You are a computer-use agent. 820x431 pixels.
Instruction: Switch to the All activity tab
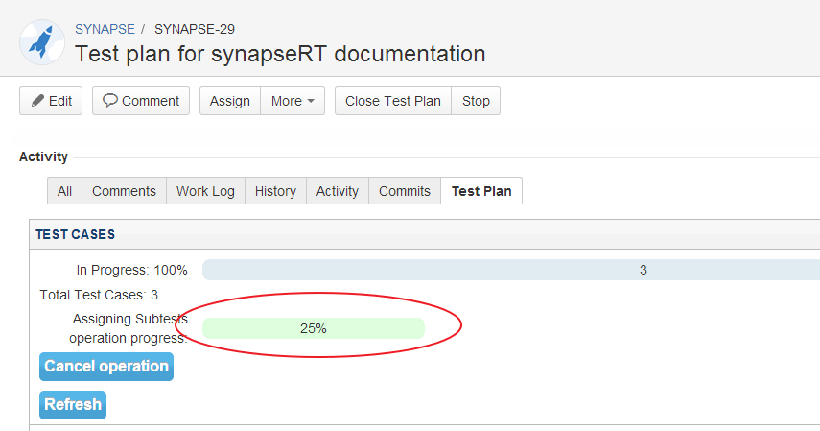click(x=64, y=191)
